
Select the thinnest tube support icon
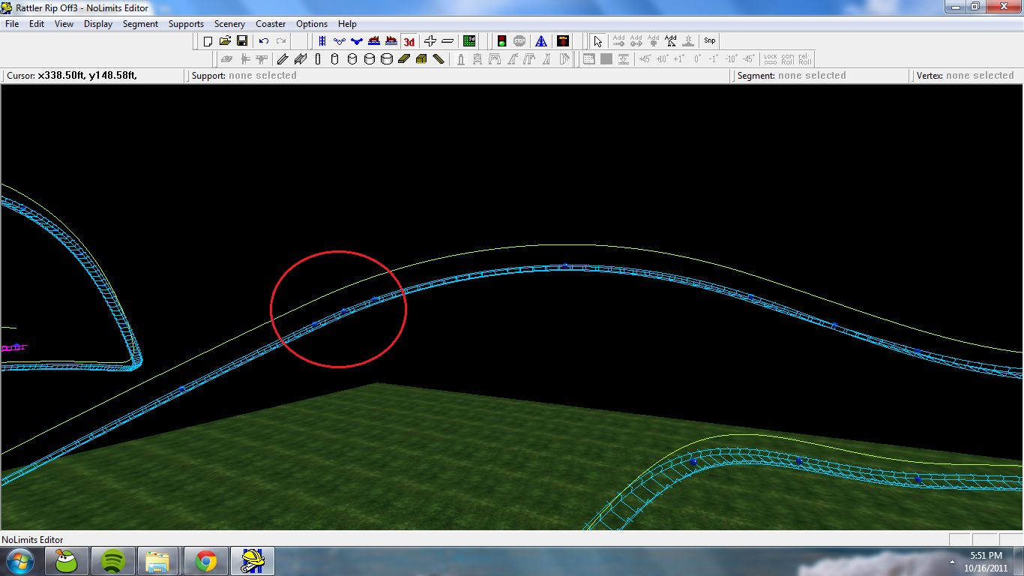point(317,58)
